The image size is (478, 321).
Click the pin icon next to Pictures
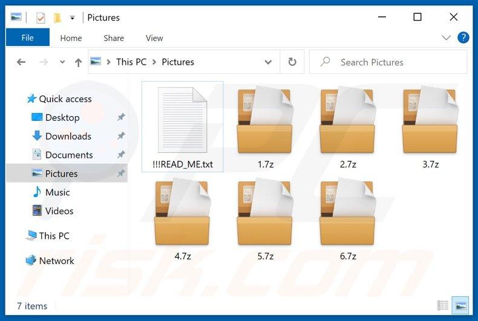click(121, 173)
